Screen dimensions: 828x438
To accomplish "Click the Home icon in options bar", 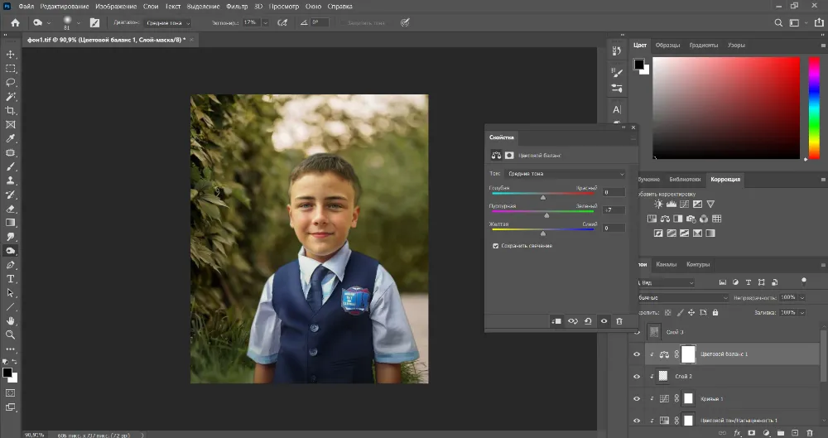I will click(15, 23).
